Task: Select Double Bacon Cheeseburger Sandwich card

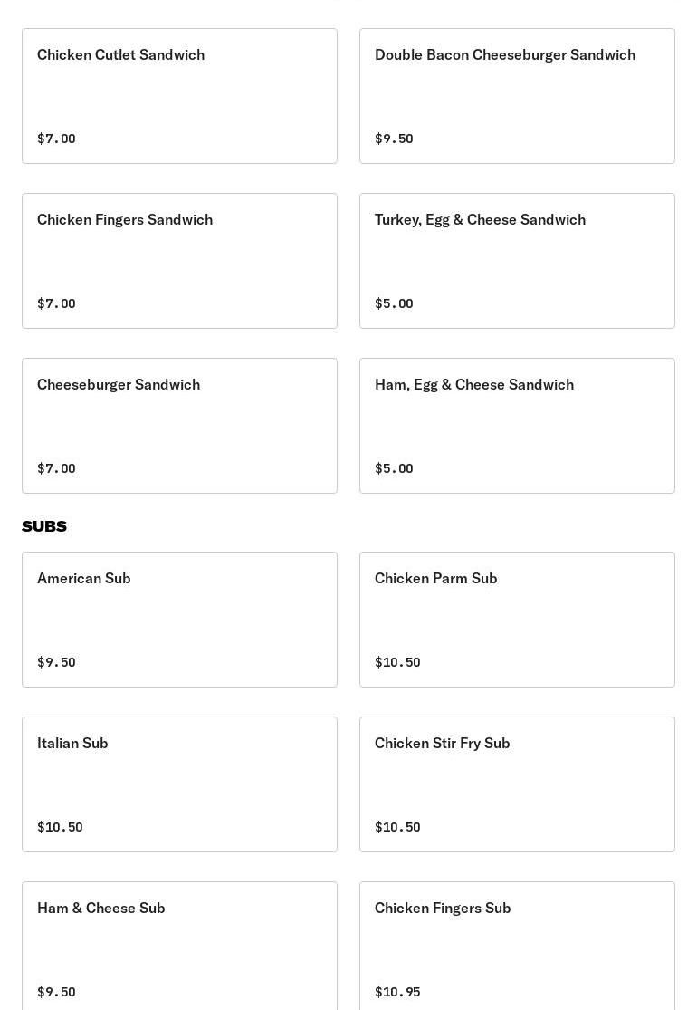Action: pos(517,96)
